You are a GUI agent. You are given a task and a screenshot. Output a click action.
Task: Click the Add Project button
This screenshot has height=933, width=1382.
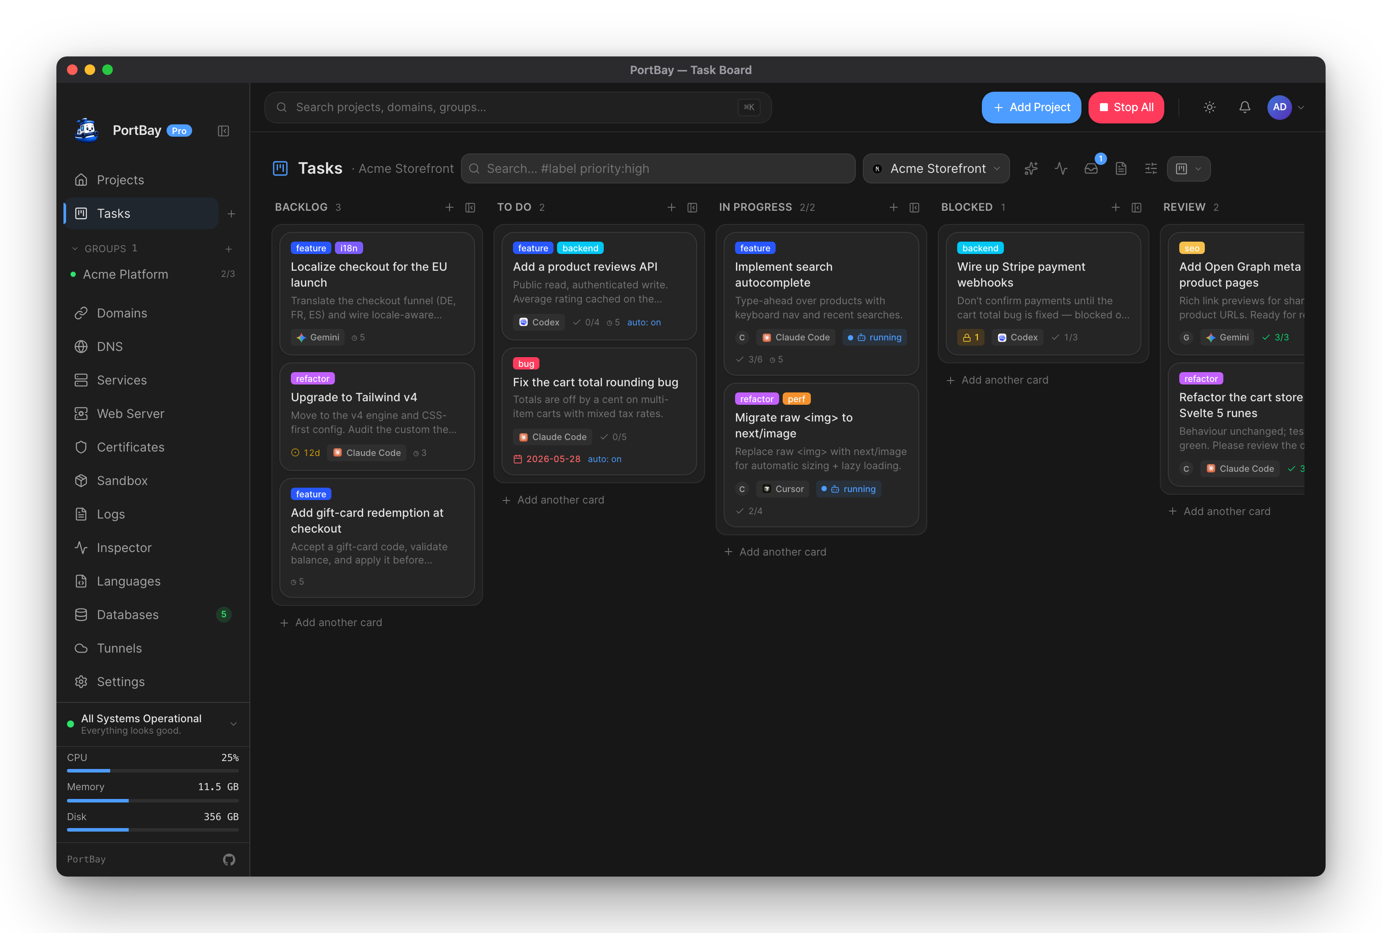(1031, 107)
